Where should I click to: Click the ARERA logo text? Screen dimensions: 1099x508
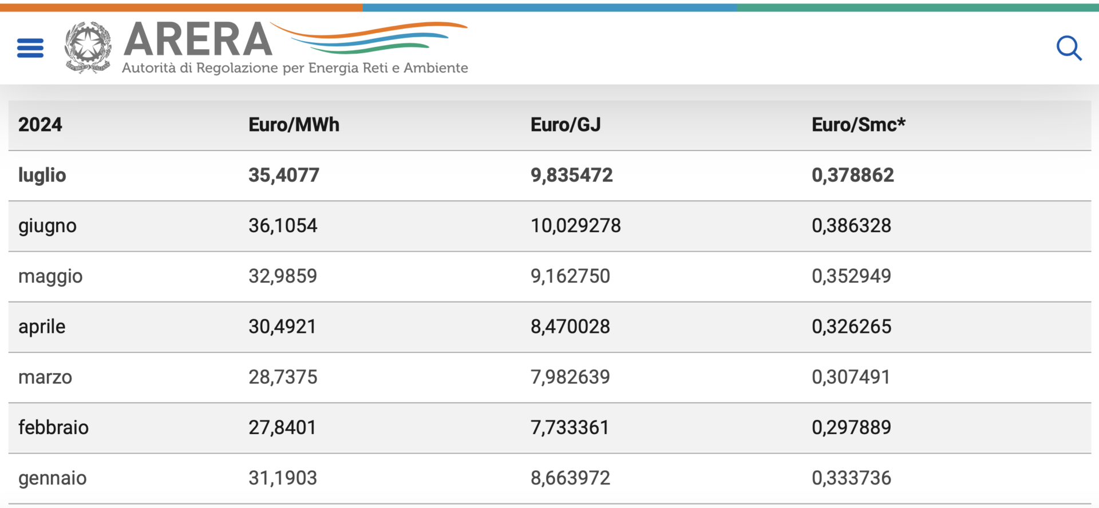pyautogui.click(x=198, y=40)
